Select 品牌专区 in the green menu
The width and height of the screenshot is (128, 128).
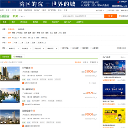coord(80,22)
